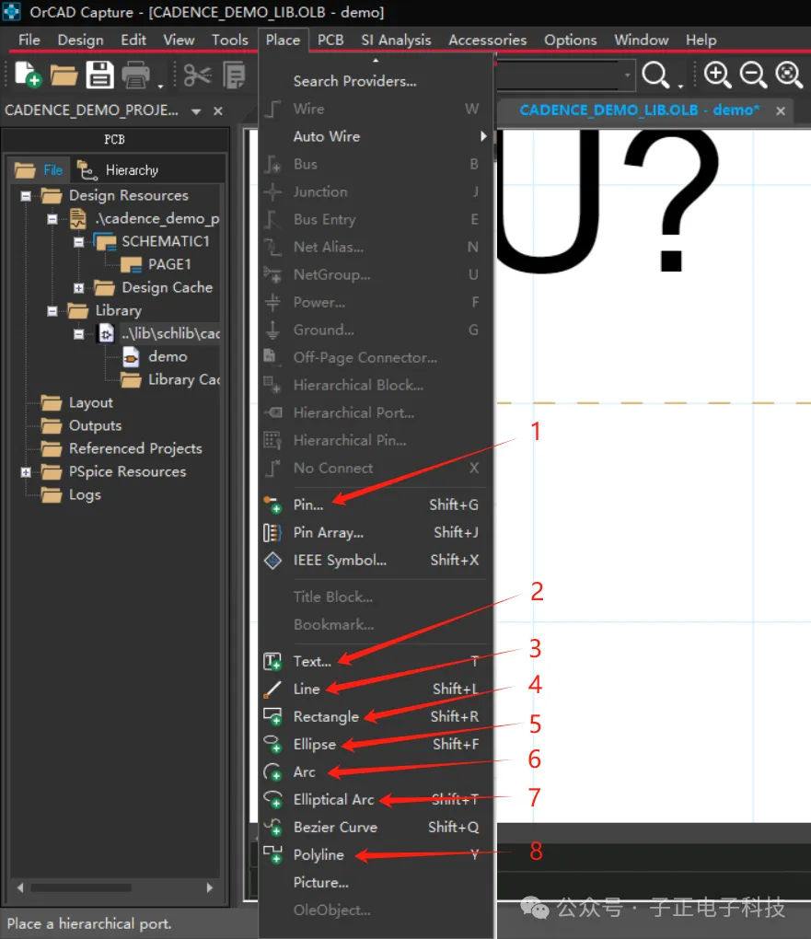Viewport: 811px width, 939px height.
Task: Click the Bezier Curve tool icon
Action: click(273, 827)
